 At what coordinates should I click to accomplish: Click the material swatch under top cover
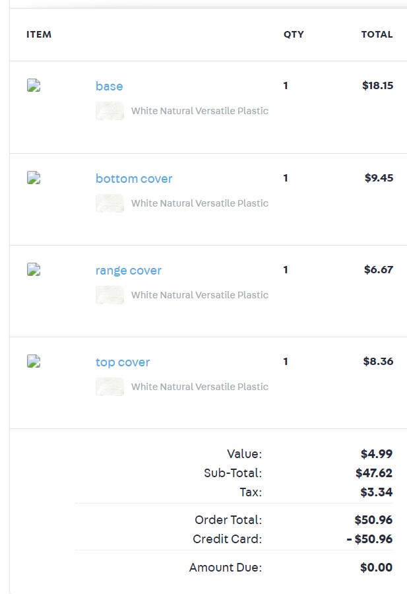110,386
